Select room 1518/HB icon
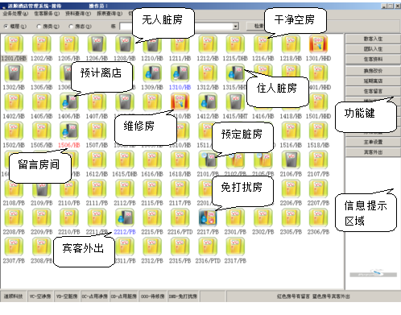The height and width of the screenshot is (315, 401). (318, 131)
